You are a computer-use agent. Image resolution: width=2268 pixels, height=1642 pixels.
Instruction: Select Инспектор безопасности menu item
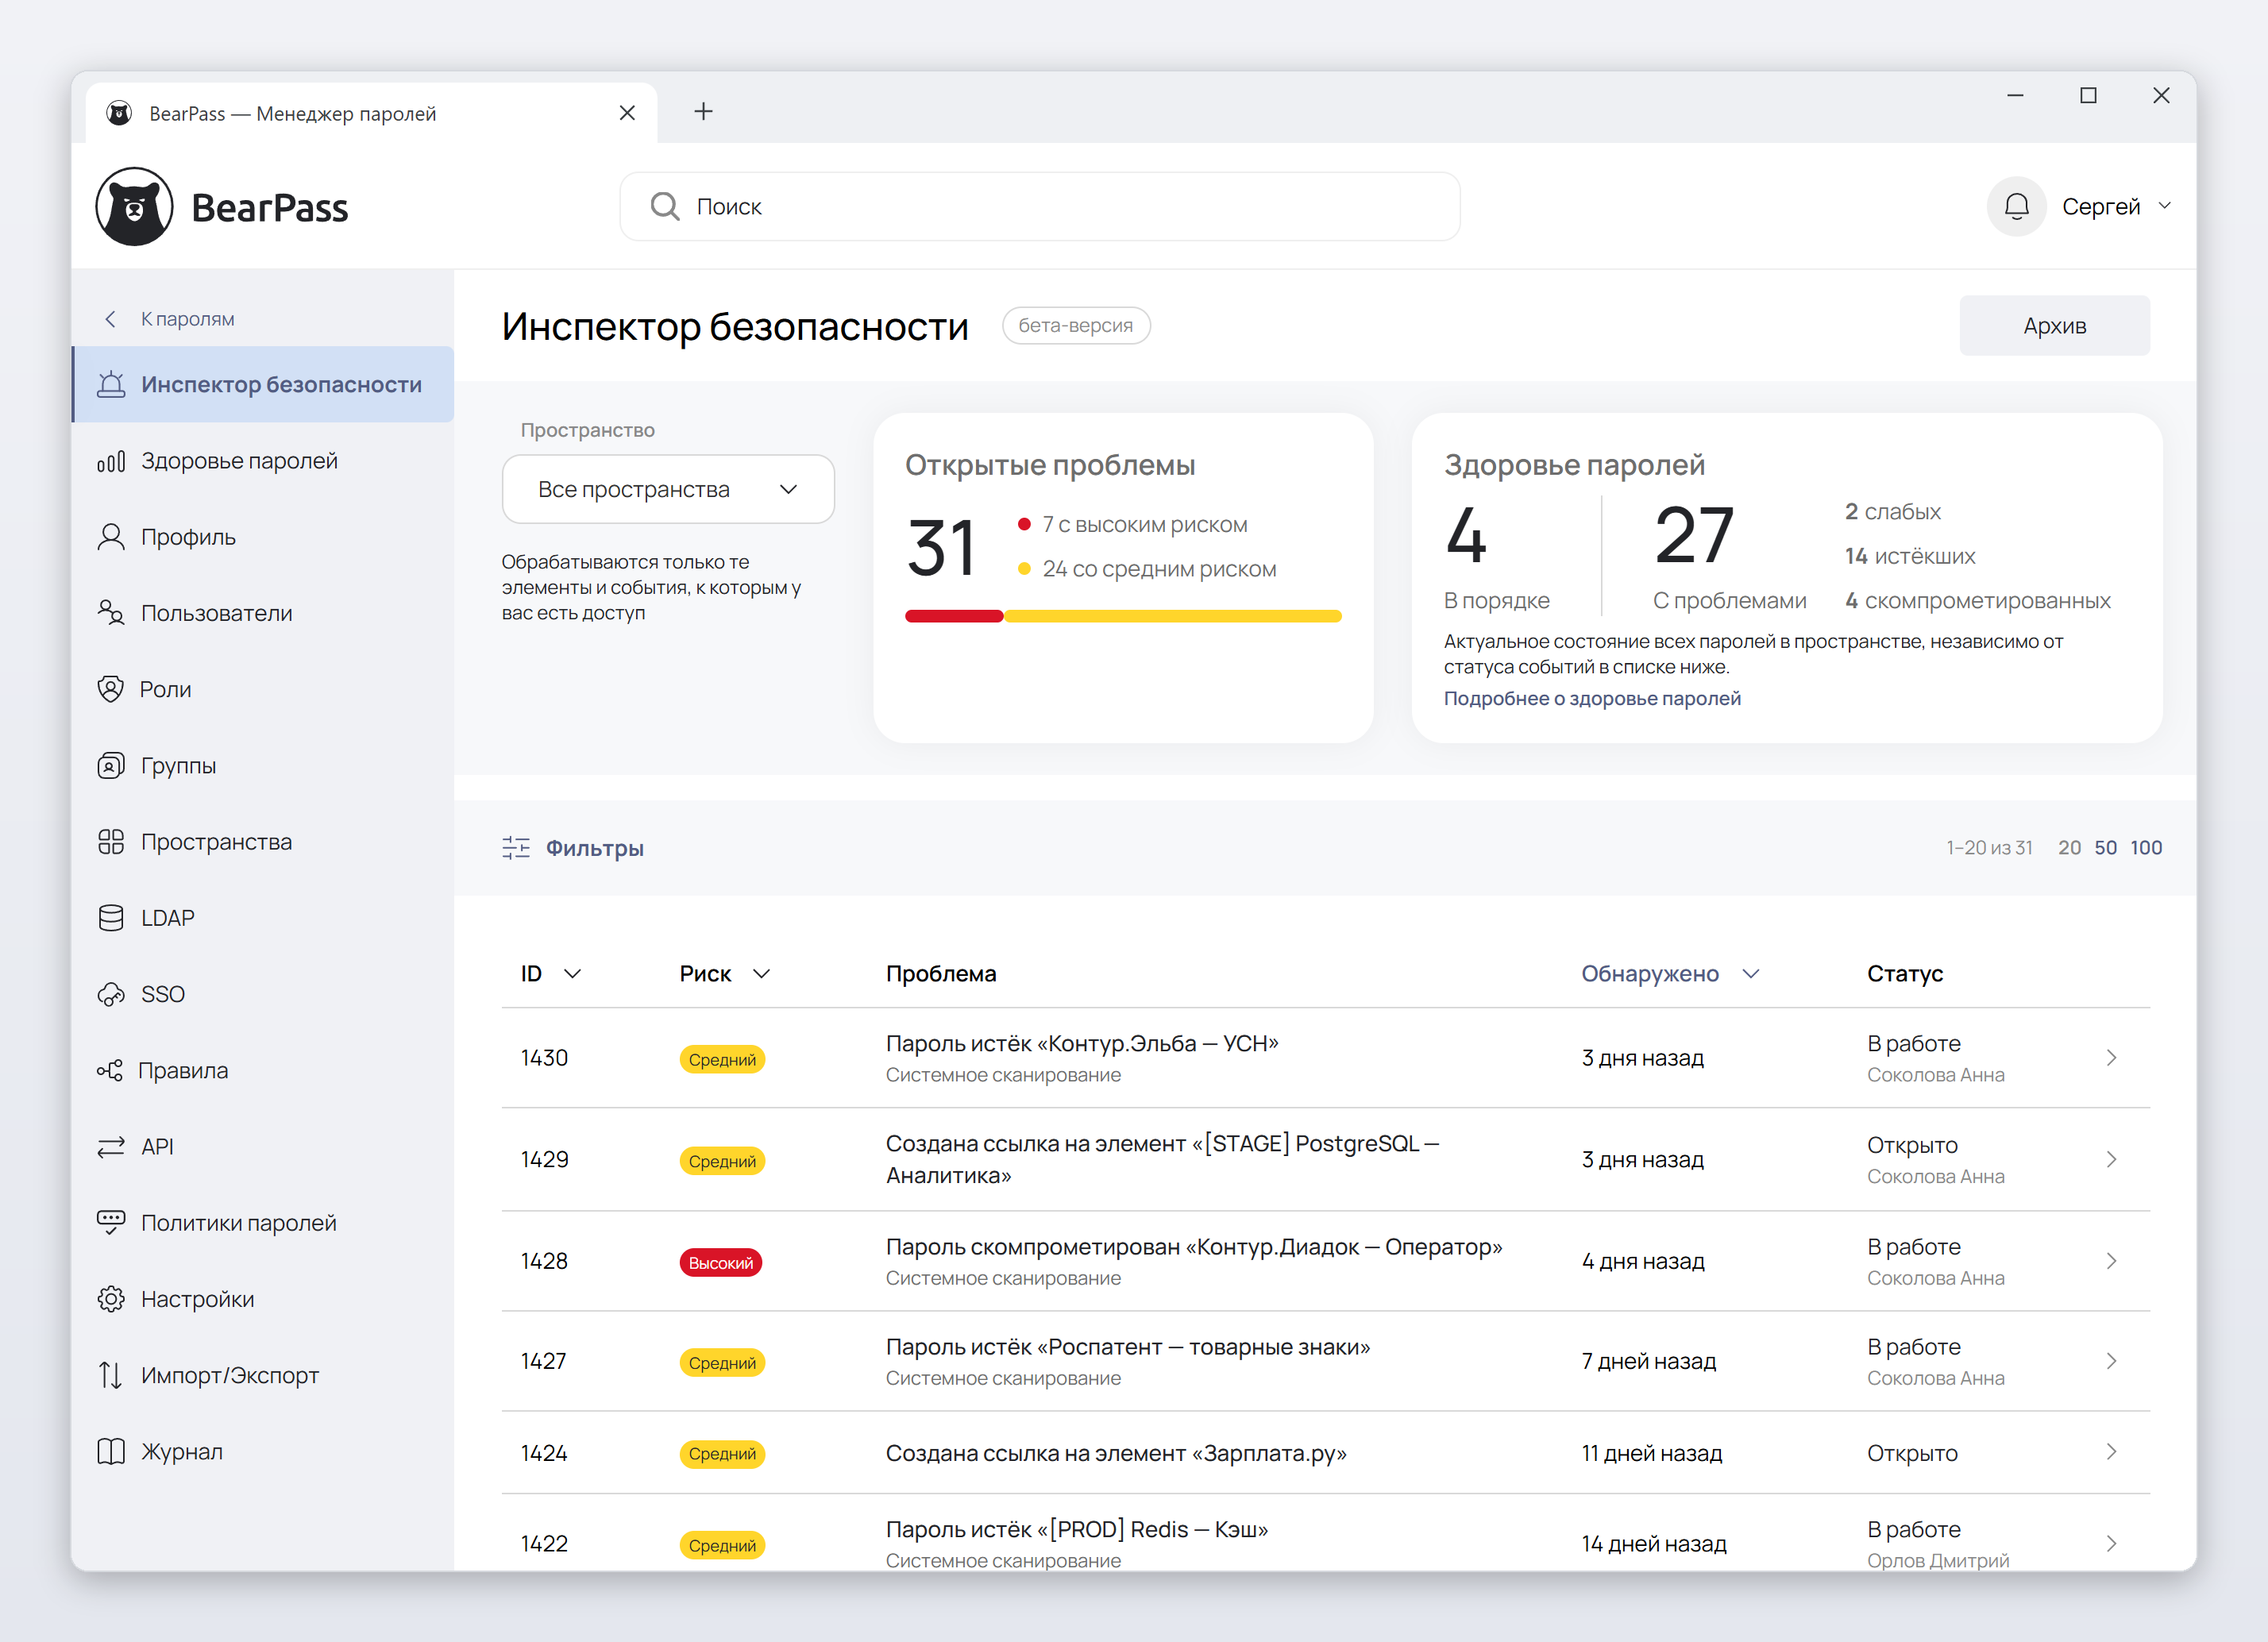click(263, 384)
